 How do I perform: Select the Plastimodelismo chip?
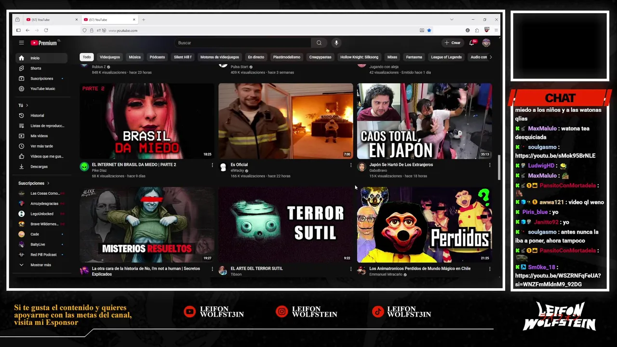pos(287,57)
